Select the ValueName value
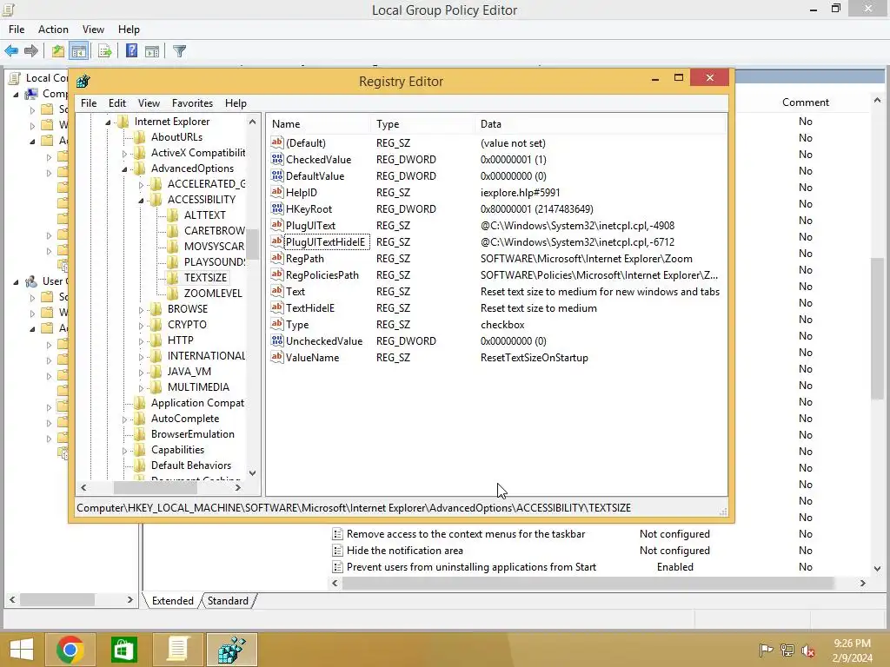 click(x=312, y=358)
